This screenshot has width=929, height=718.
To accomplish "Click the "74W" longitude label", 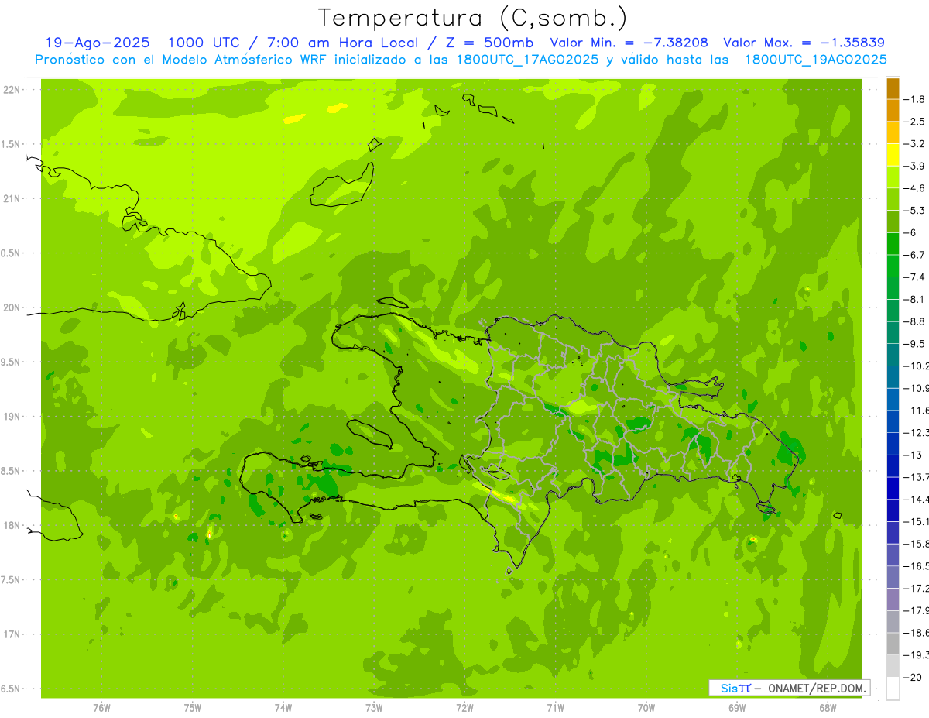I will tap(283, 707).
